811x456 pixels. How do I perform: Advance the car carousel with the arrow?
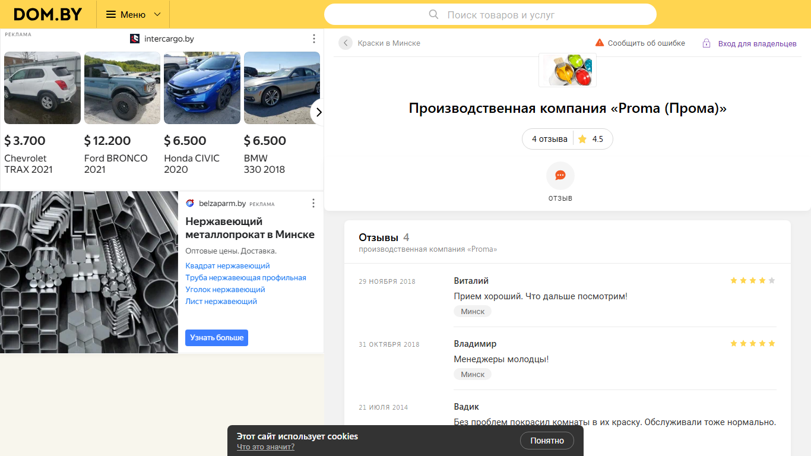point(318,112)
